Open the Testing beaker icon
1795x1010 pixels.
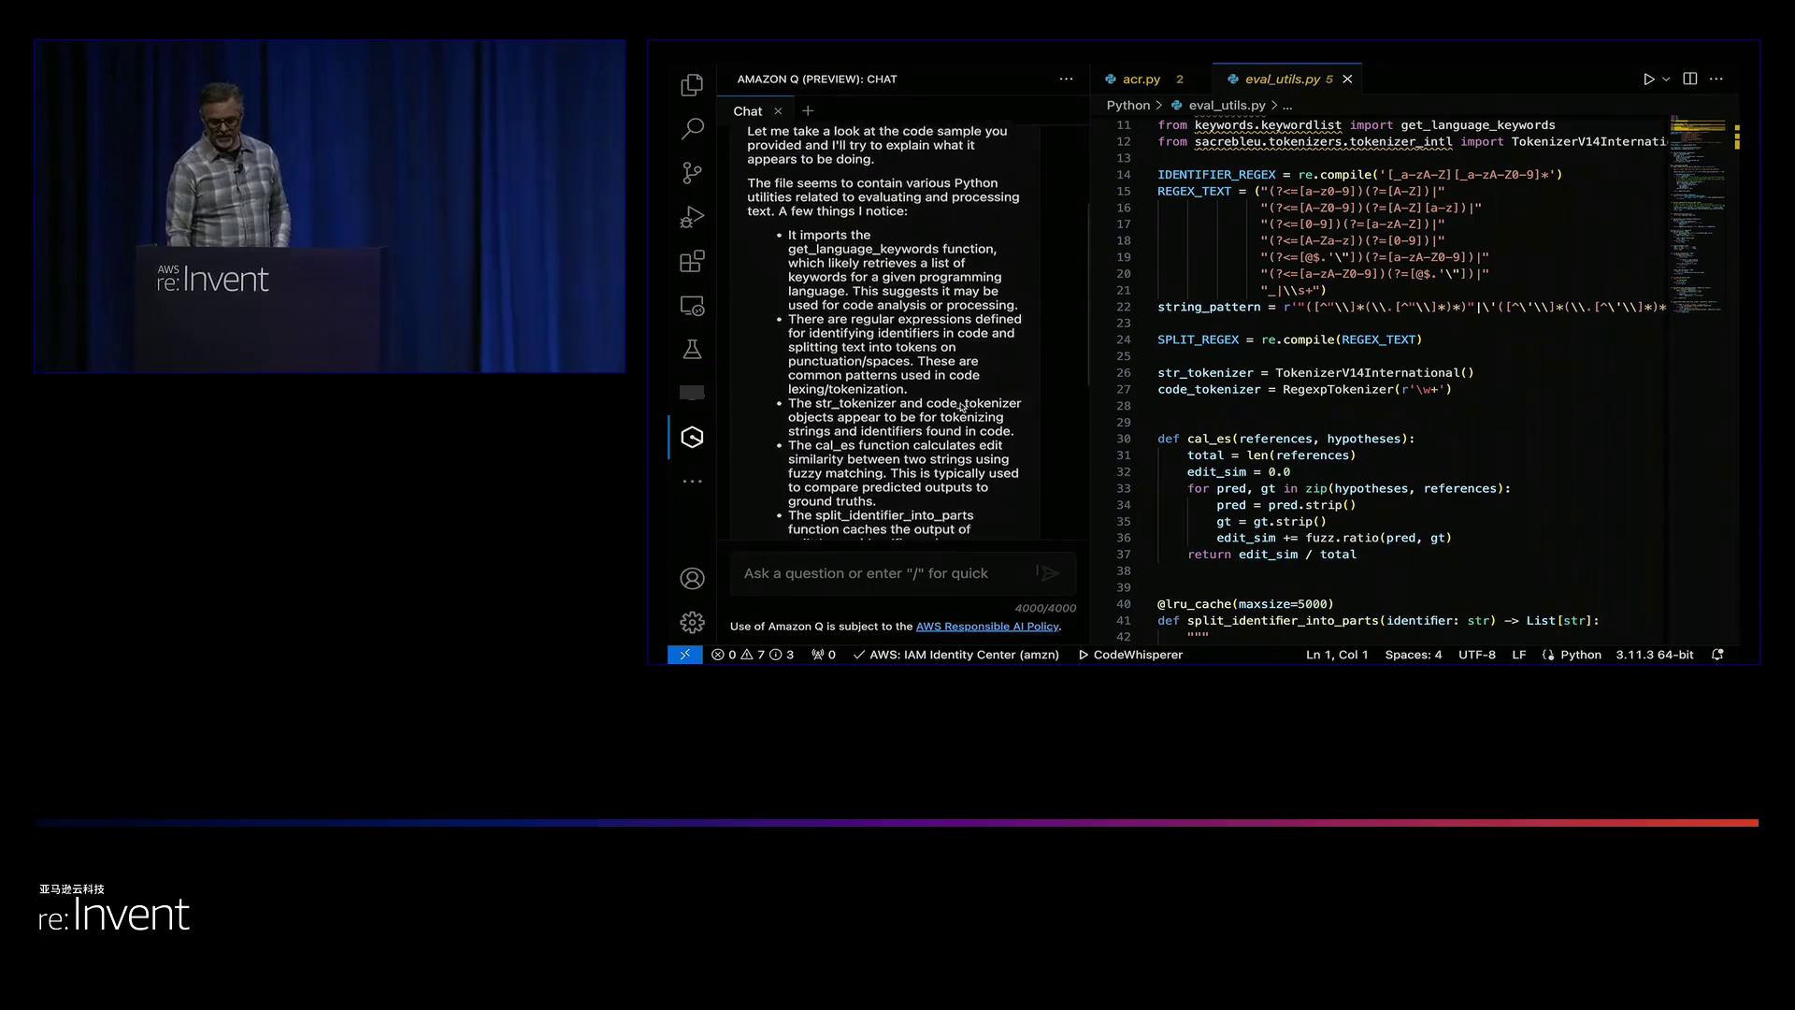tap(692, 350)
